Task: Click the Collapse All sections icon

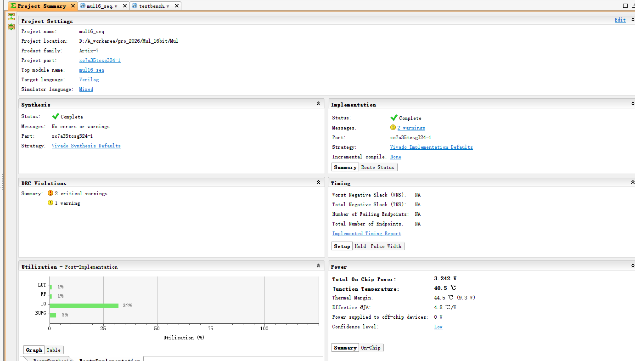Action: [11, 17]
